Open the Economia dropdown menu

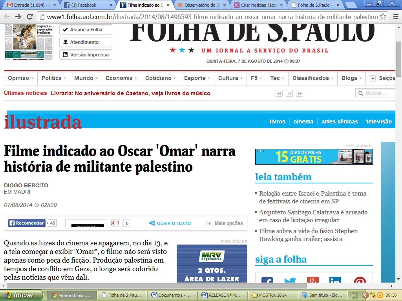(122, 78)
